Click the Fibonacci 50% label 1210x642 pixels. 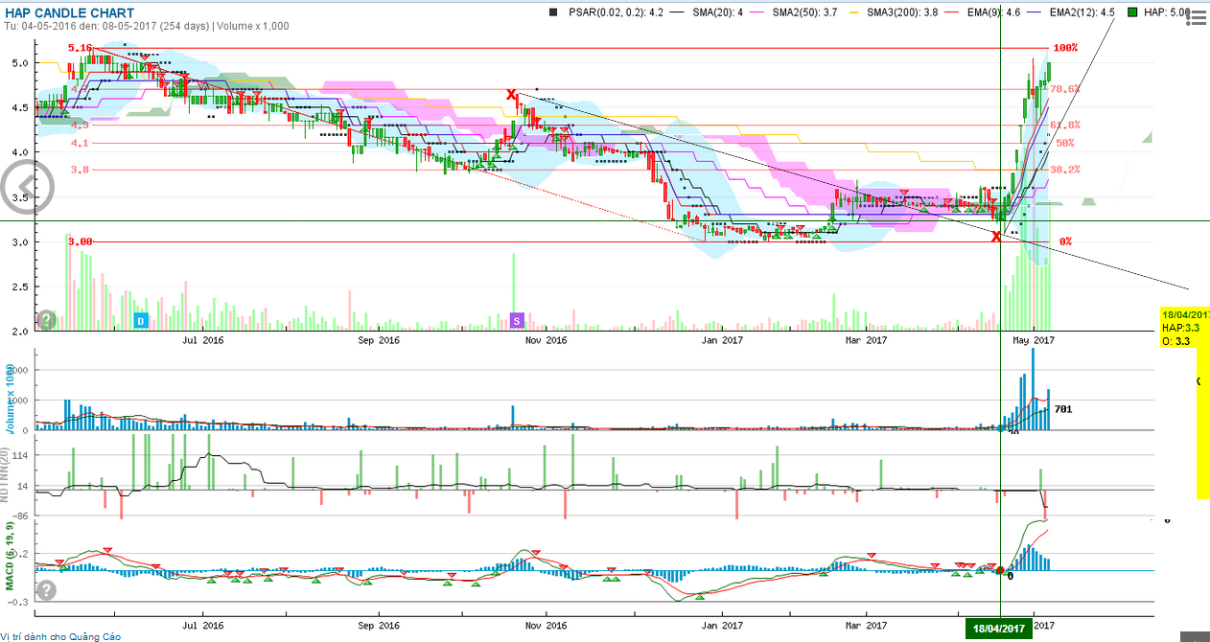(x=1065, y=143)
